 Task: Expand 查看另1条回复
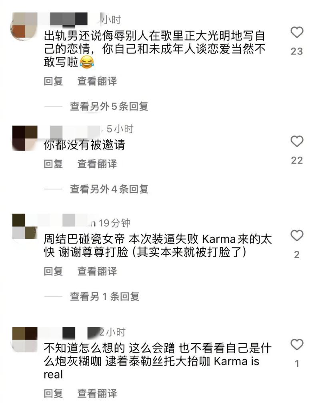pyautogui.click(x=105, y=296)
